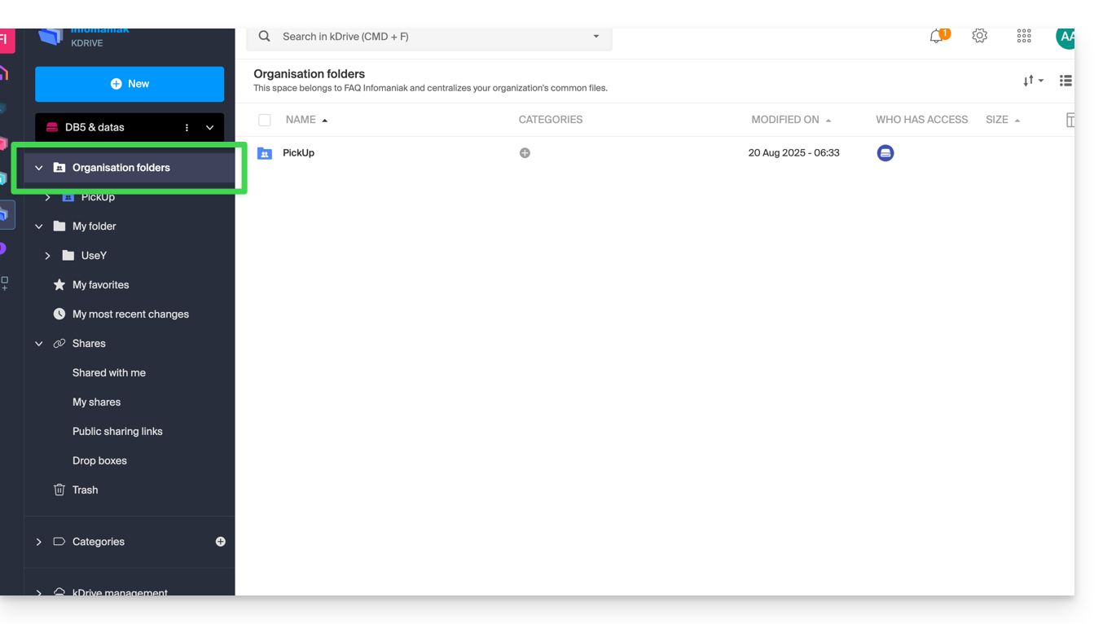Click the access icon for PickUp

pos(885,153)
